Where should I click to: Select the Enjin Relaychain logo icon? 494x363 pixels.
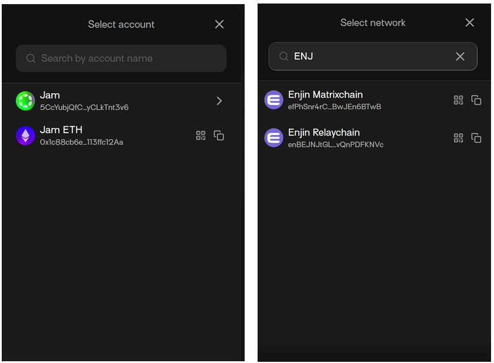click(274, 138)
